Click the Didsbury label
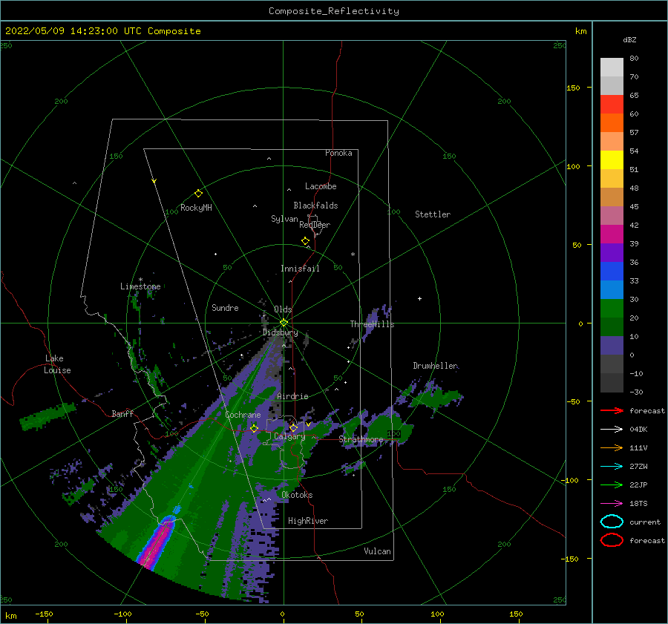This screenshot has height=624, width=668. coord(280,332)
